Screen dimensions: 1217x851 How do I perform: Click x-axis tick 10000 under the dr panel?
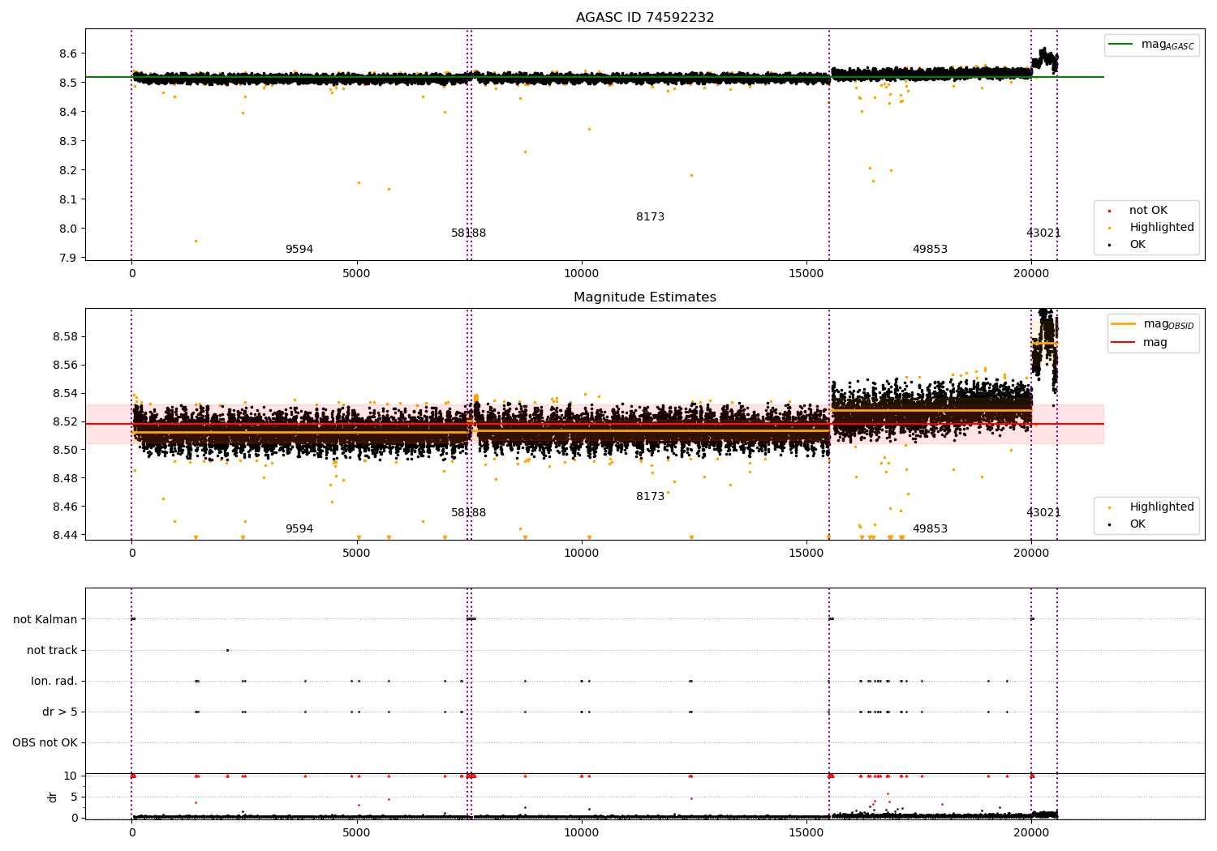coord(581,832)
